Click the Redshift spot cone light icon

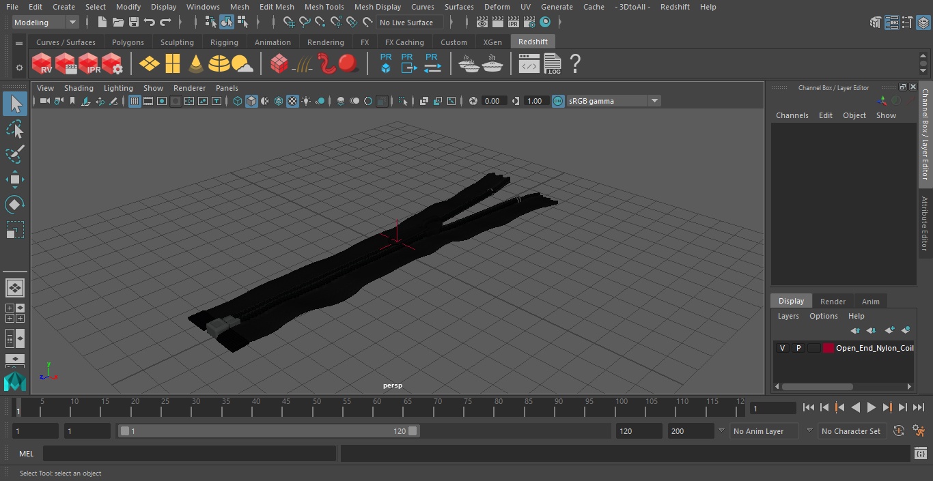point(196,64)
